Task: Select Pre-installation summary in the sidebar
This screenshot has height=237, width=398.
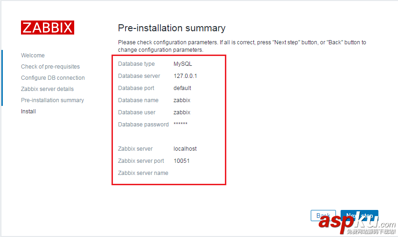Action: pos(52,100)
